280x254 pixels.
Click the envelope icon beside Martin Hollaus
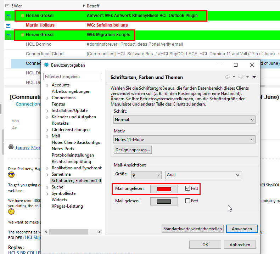tap(8, 26)
